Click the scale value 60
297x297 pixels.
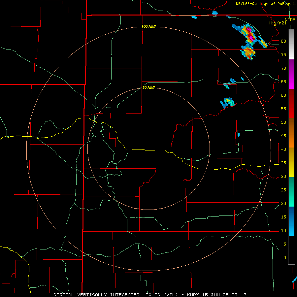(283, 95)
